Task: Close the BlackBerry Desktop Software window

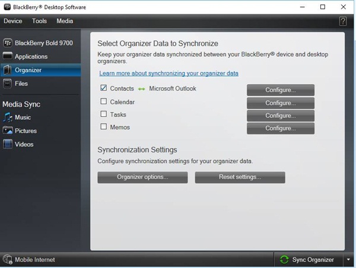Action: tap(344, 7)
